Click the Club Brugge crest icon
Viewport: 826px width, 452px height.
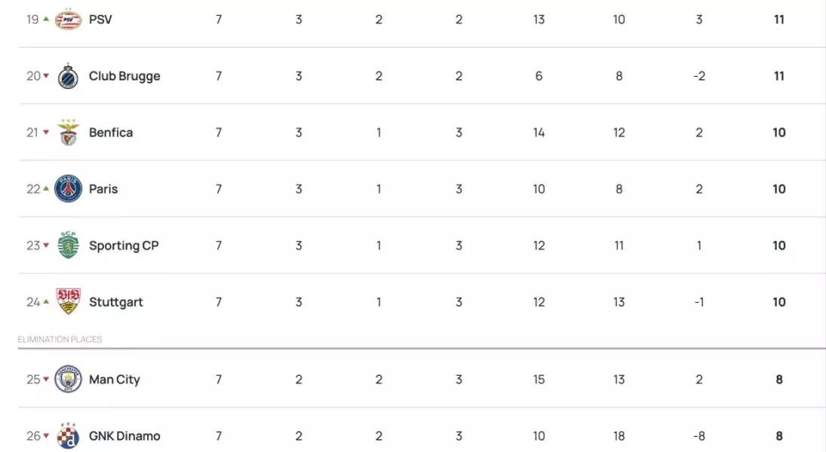click(x=68, y=76)
